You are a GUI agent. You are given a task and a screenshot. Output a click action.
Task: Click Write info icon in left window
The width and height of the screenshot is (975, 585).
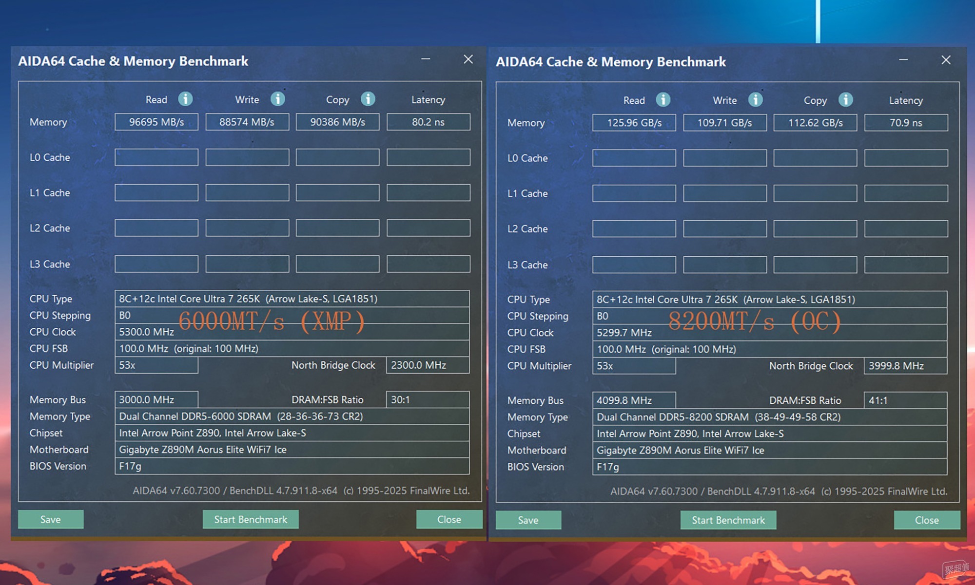[278, 99]
